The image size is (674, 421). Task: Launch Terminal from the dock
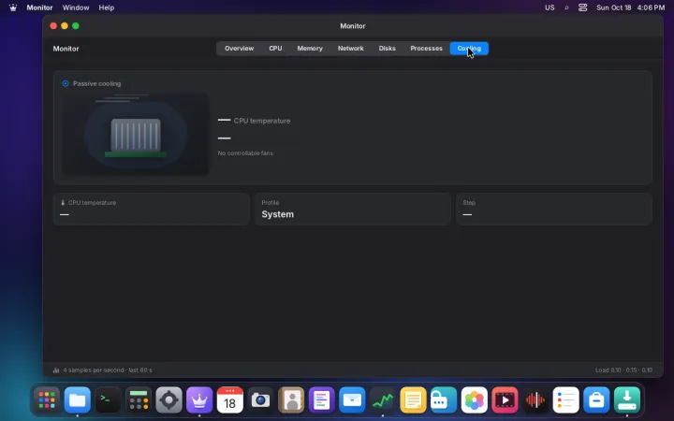pyautogui.click(x=108, y=400)
